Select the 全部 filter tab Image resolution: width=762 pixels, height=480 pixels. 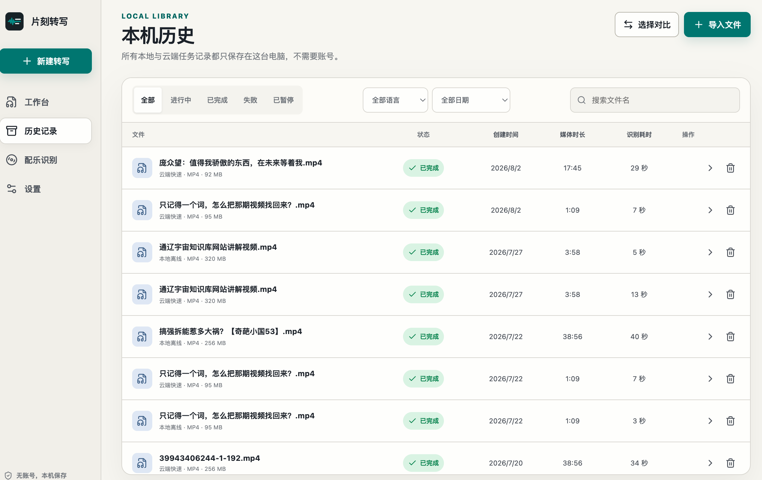(148, 100)
